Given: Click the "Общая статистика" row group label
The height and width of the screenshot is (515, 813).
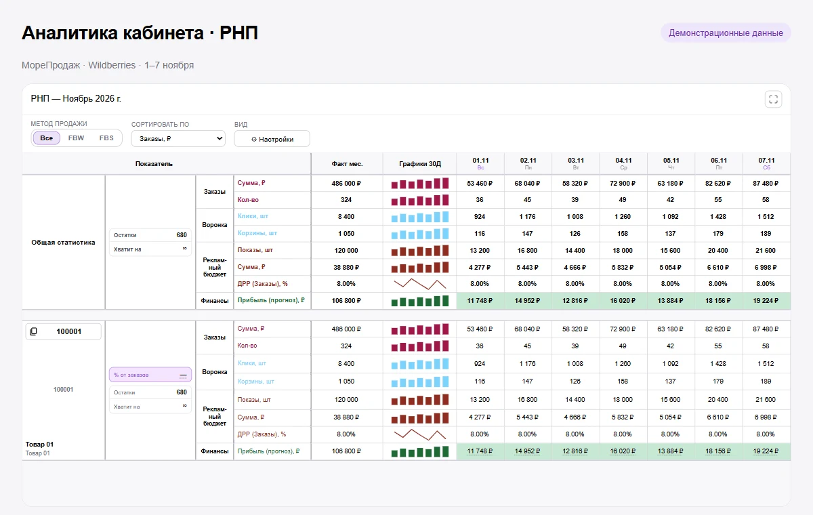Looking at the screenshot, I should click(x=64, y=242).
